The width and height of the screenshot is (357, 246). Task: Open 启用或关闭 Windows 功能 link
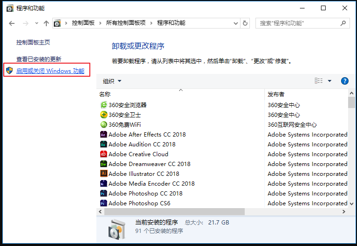tap(50, 71)
